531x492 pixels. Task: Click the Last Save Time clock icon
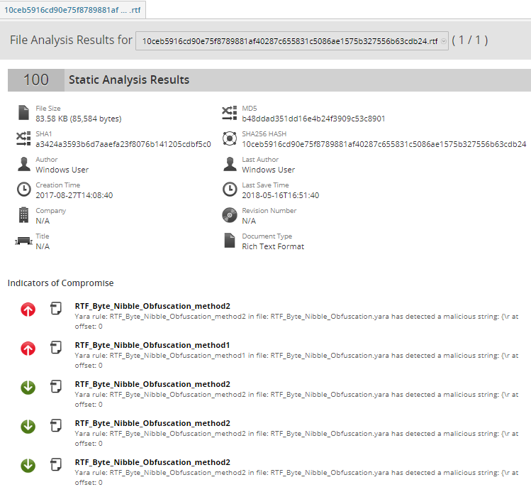coord(229,190)
